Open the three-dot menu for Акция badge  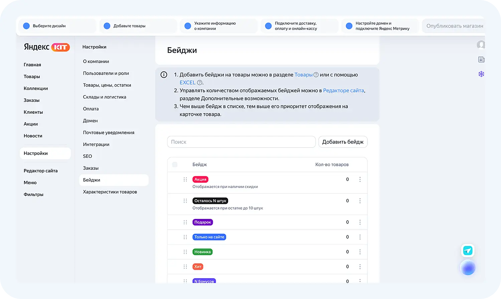coord(360,180)
